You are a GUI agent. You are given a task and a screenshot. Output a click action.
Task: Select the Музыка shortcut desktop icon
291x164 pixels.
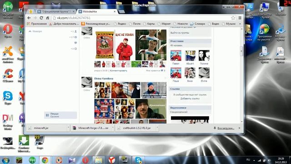[280, 33]
